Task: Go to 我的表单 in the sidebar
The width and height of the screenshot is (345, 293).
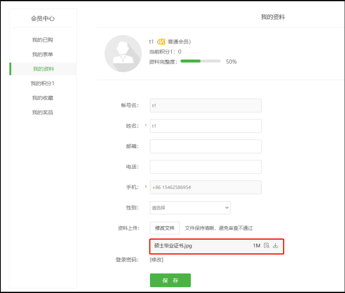Action: (43, 55)
